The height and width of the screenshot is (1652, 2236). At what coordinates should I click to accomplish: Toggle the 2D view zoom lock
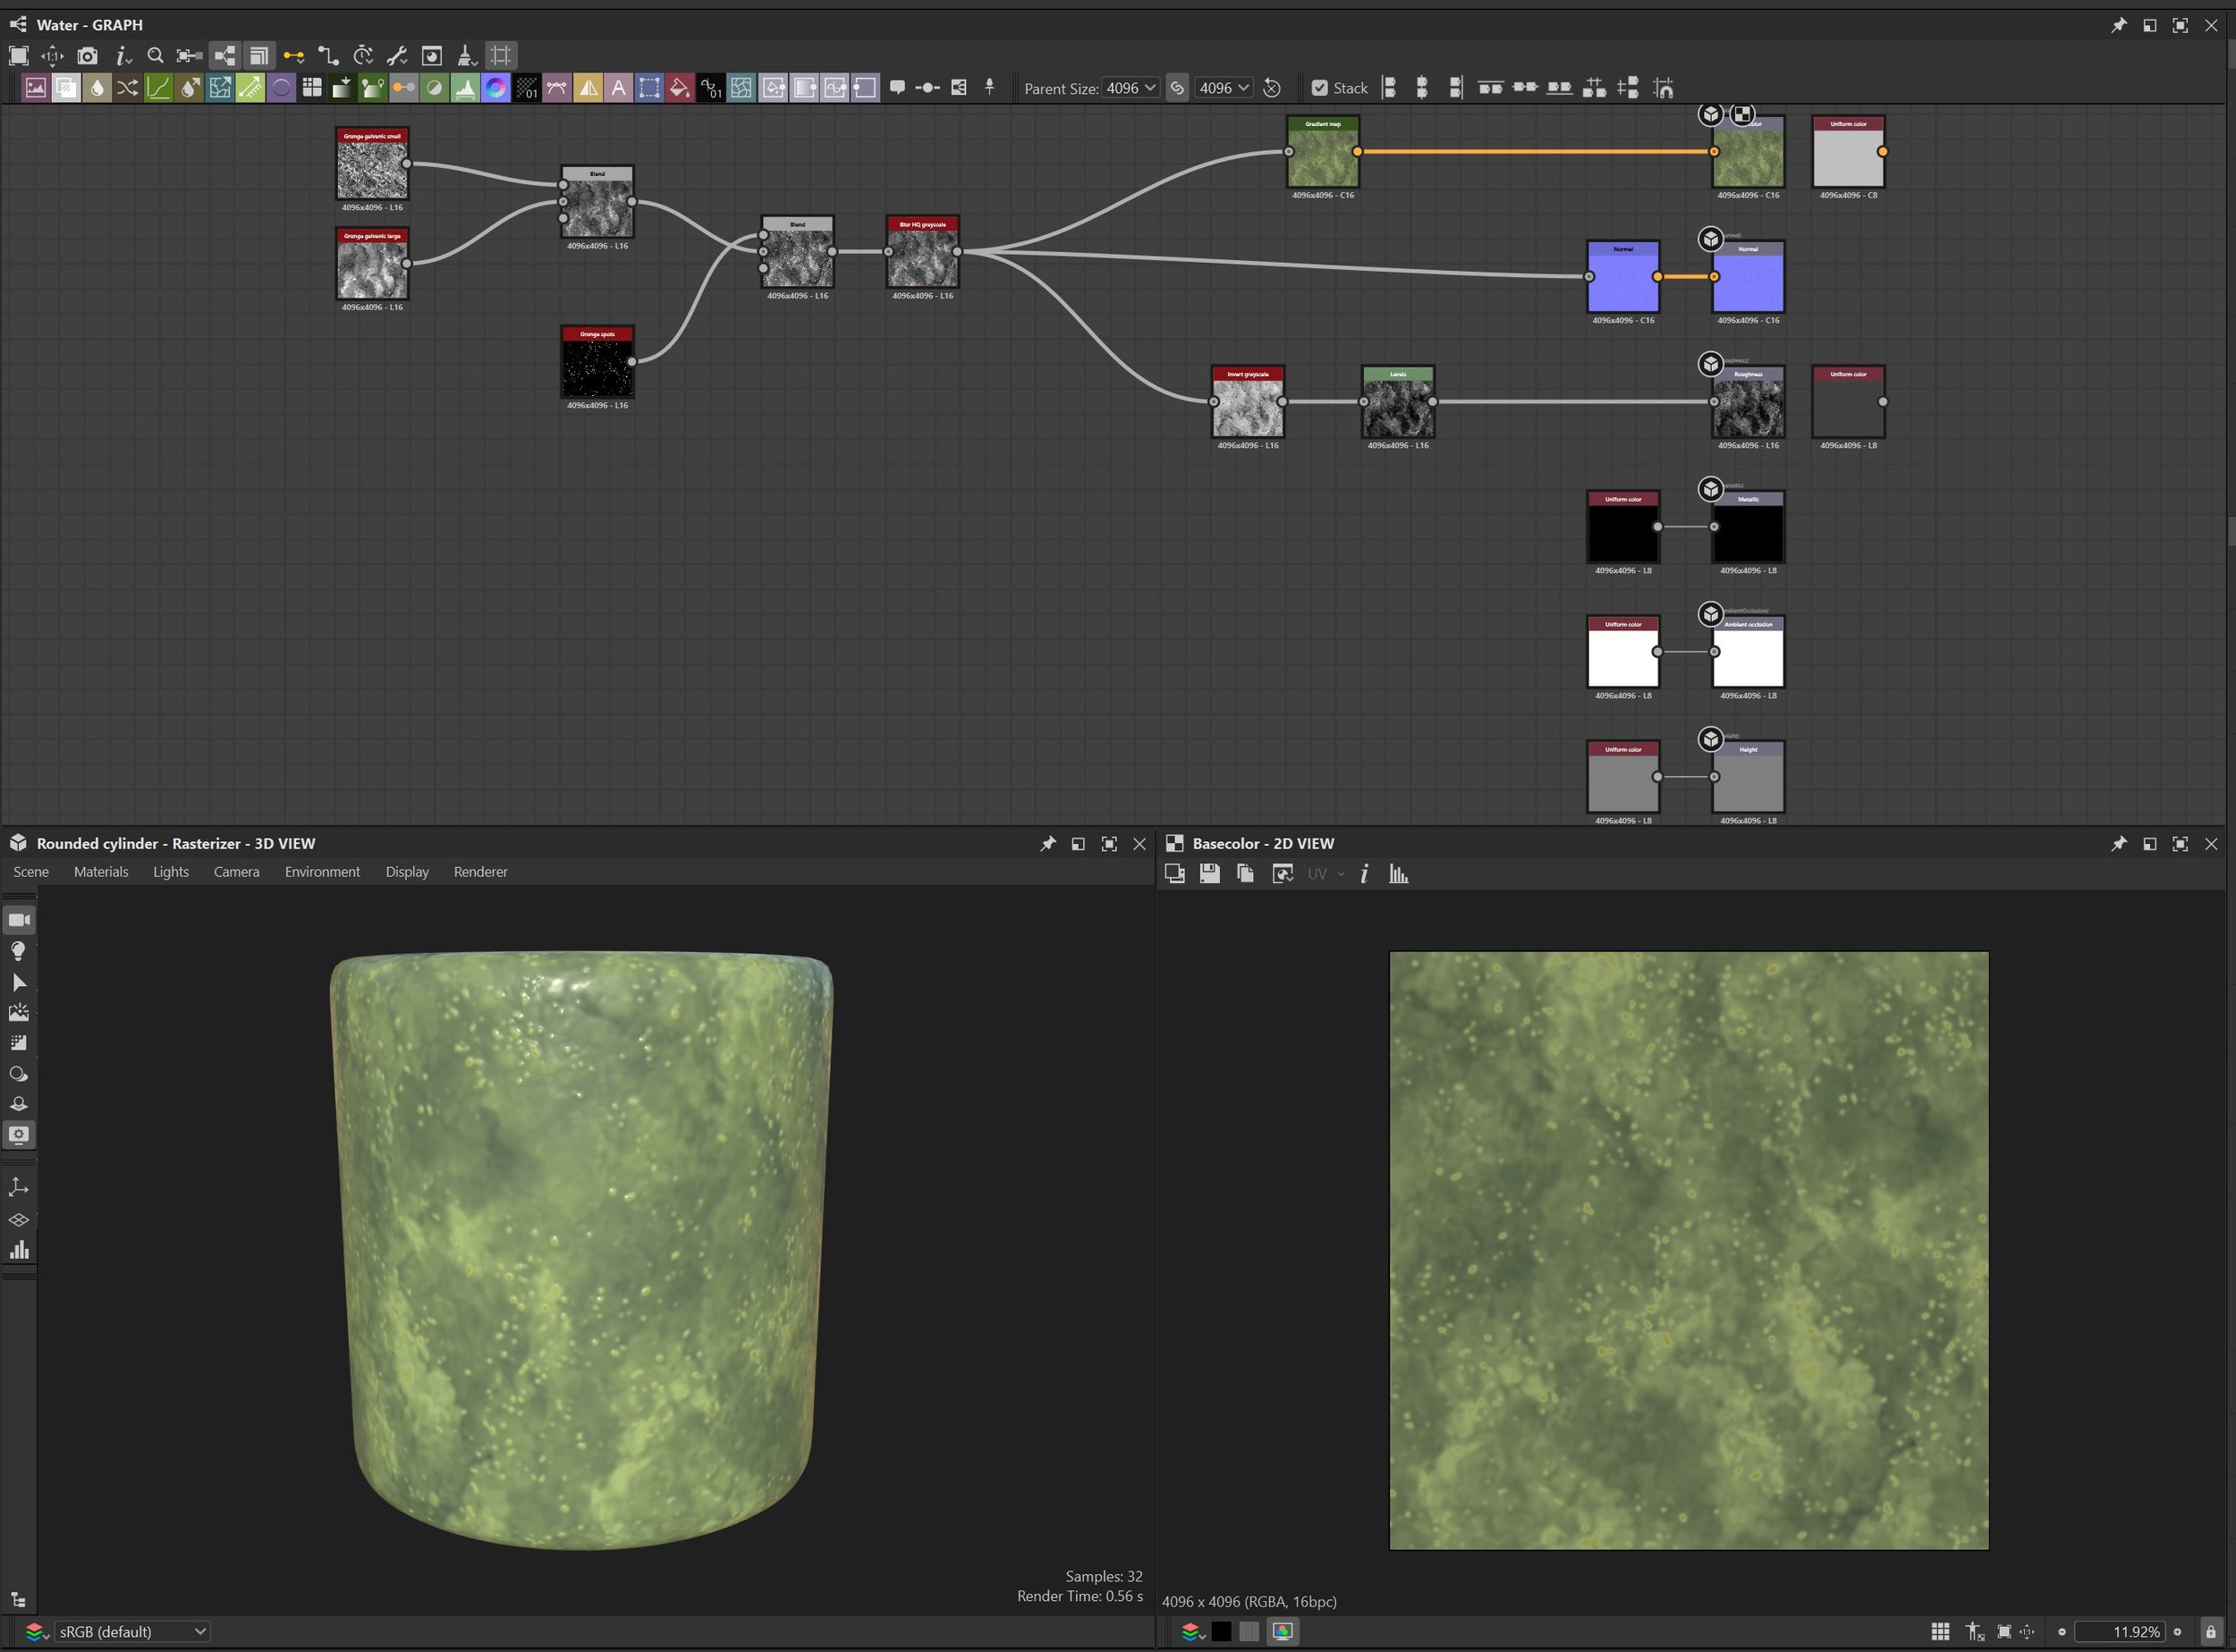(2211, 1632)
